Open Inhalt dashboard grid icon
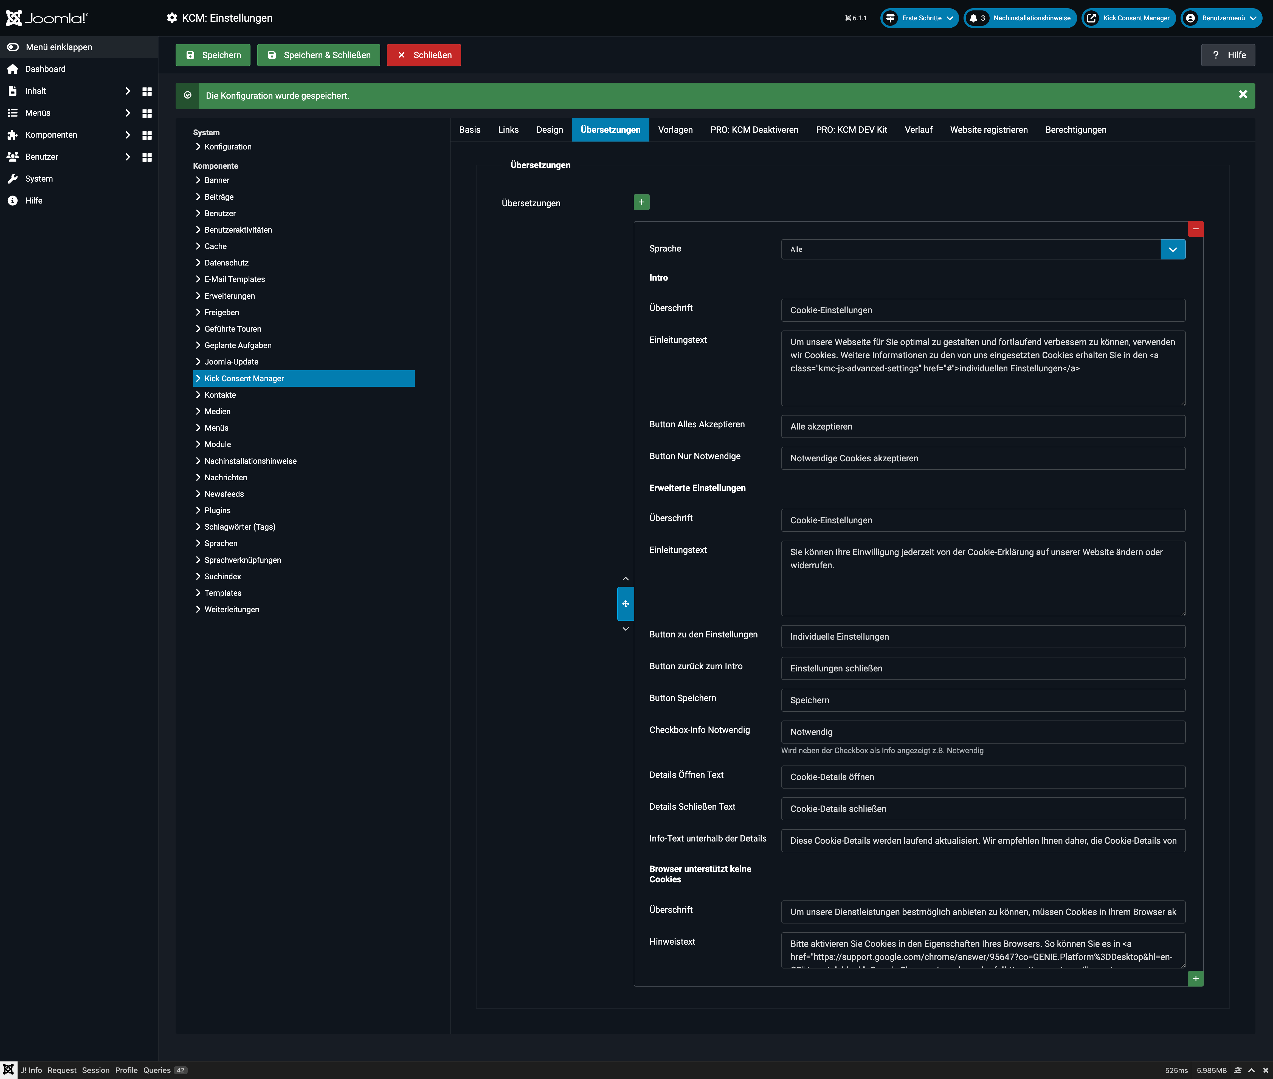 pos(147,91)
